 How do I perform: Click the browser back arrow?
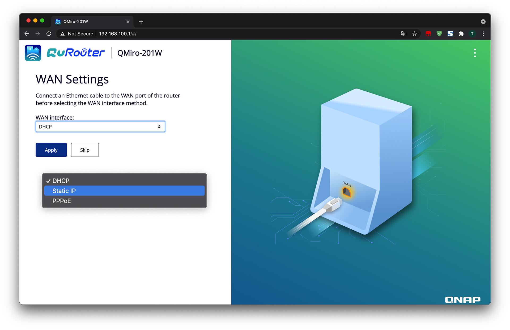[27, 34]
